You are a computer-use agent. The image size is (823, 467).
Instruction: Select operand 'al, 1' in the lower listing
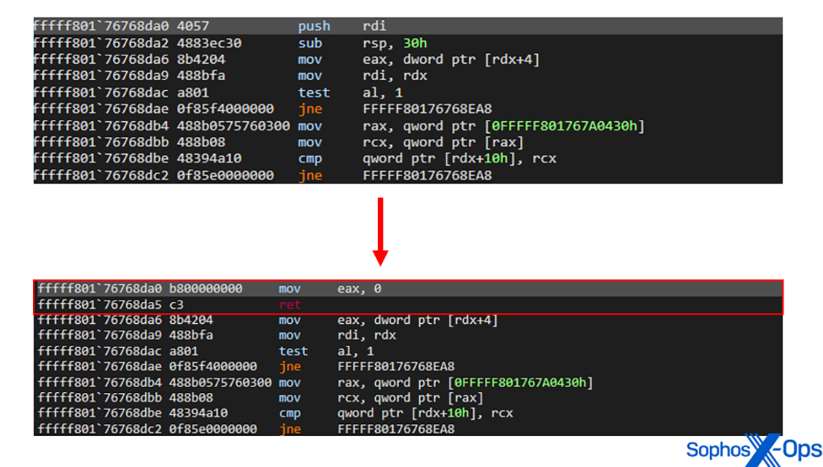(x=356, y=351)
